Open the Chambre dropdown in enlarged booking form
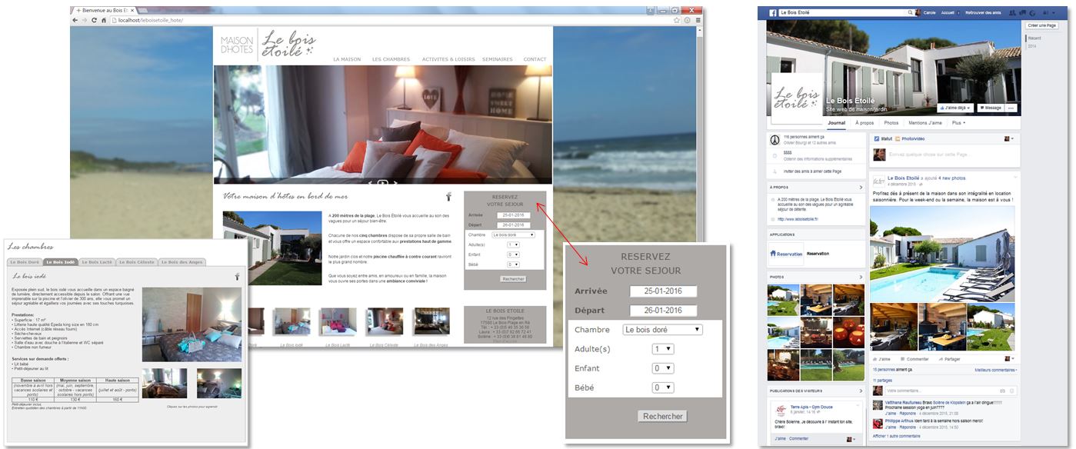Image resolution: width=1076 pixels, height=449 pixels. click(x=661, y=330)
